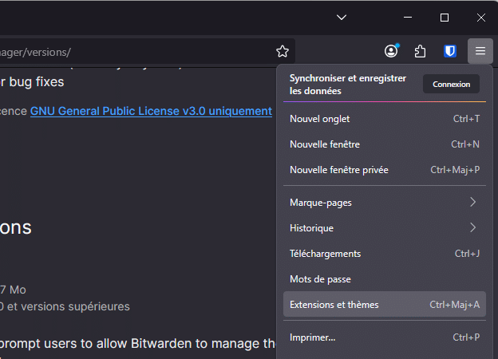Bookmark this page with the star icon
498x359 pixels.
coord(283,51)
